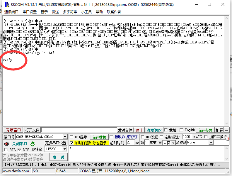Open the 显示 menu
232x176 pixels.
point(44,12)
